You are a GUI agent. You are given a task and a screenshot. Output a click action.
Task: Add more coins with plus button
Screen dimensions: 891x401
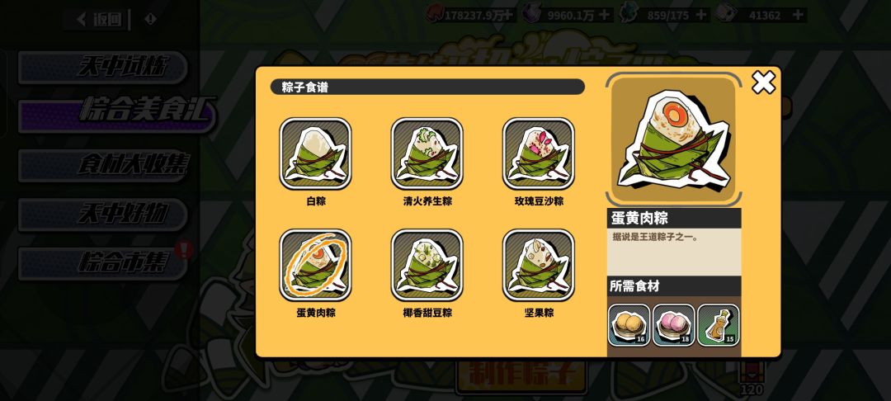(507, 16)
